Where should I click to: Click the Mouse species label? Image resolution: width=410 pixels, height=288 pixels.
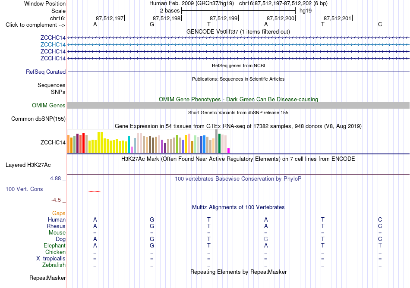tap(57, 233)
